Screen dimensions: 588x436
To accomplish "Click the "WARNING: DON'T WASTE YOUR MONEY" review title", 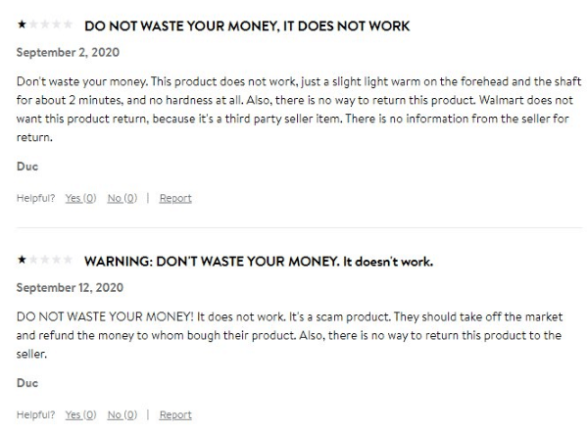I will [259, 262].
